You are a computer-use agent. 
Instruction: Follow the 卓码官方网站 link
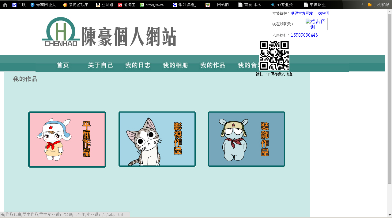pyautogui.click(x=302, y=13)
